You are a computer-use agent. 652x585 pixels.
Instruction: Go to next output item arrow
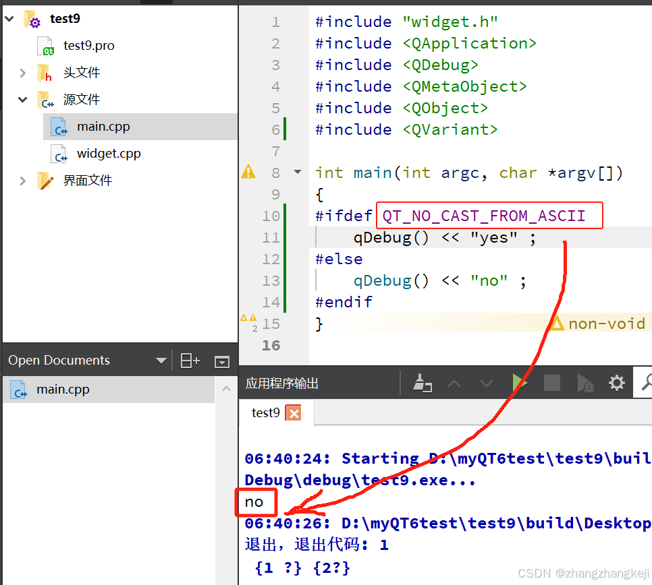point(486,383)
